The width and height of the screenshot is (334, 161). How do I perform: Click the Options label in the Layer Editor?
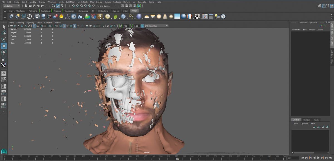point(304,124)
